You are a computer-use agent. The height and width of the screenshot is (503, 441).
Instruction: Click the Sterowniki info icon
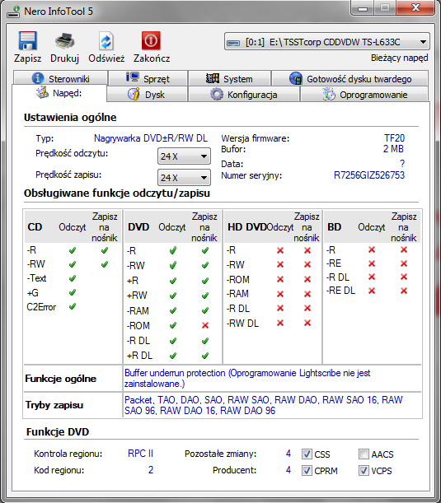[x=38, y=78]
